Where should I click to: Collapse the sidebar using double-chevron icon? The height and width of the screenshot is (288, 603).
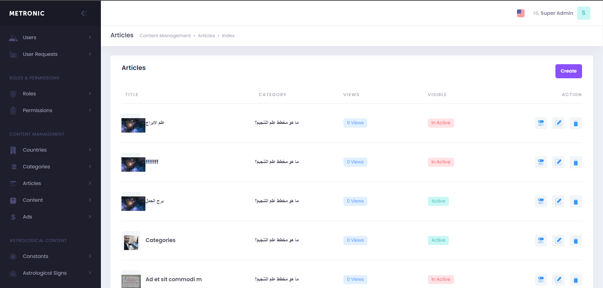(x=84, y=13)
